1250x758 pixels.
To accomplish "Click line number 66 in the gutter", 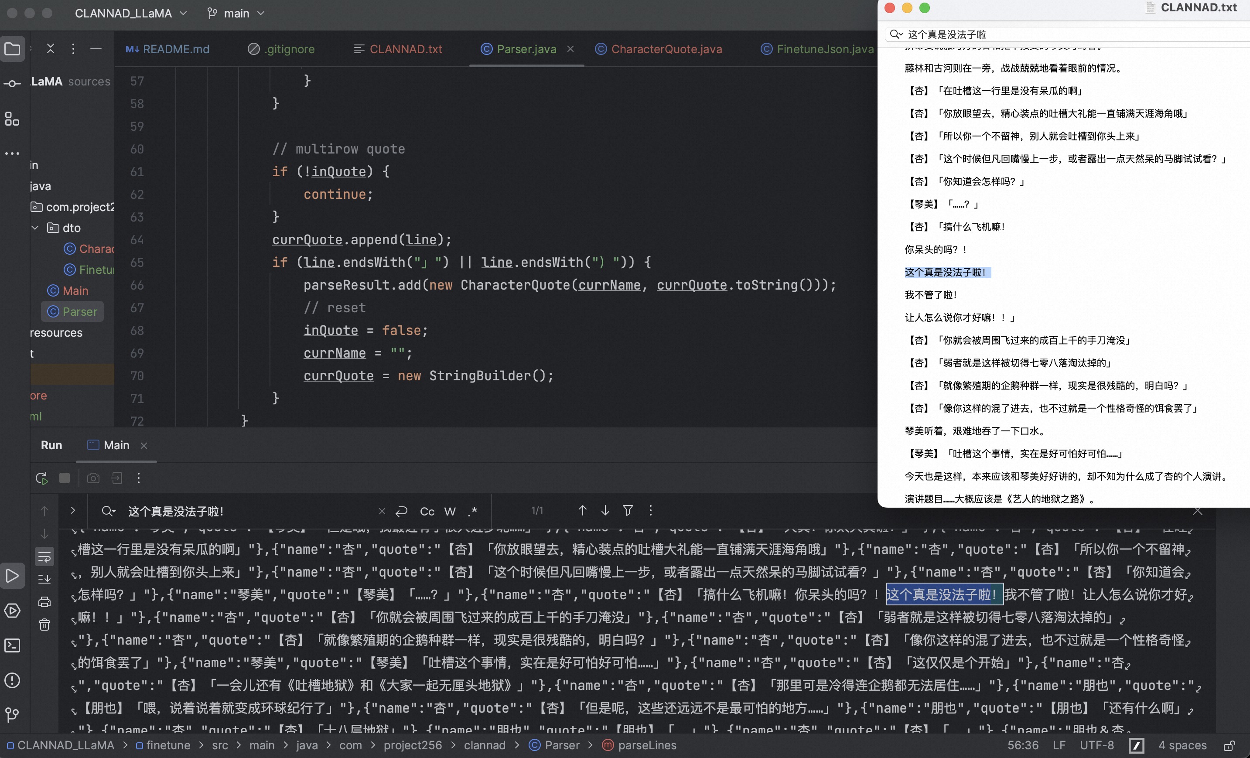I will pos(137,285).
